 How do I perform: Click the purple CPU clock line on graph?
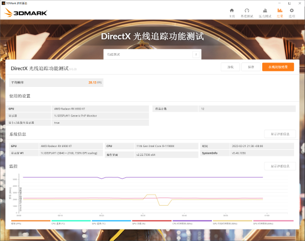(175, 177)
